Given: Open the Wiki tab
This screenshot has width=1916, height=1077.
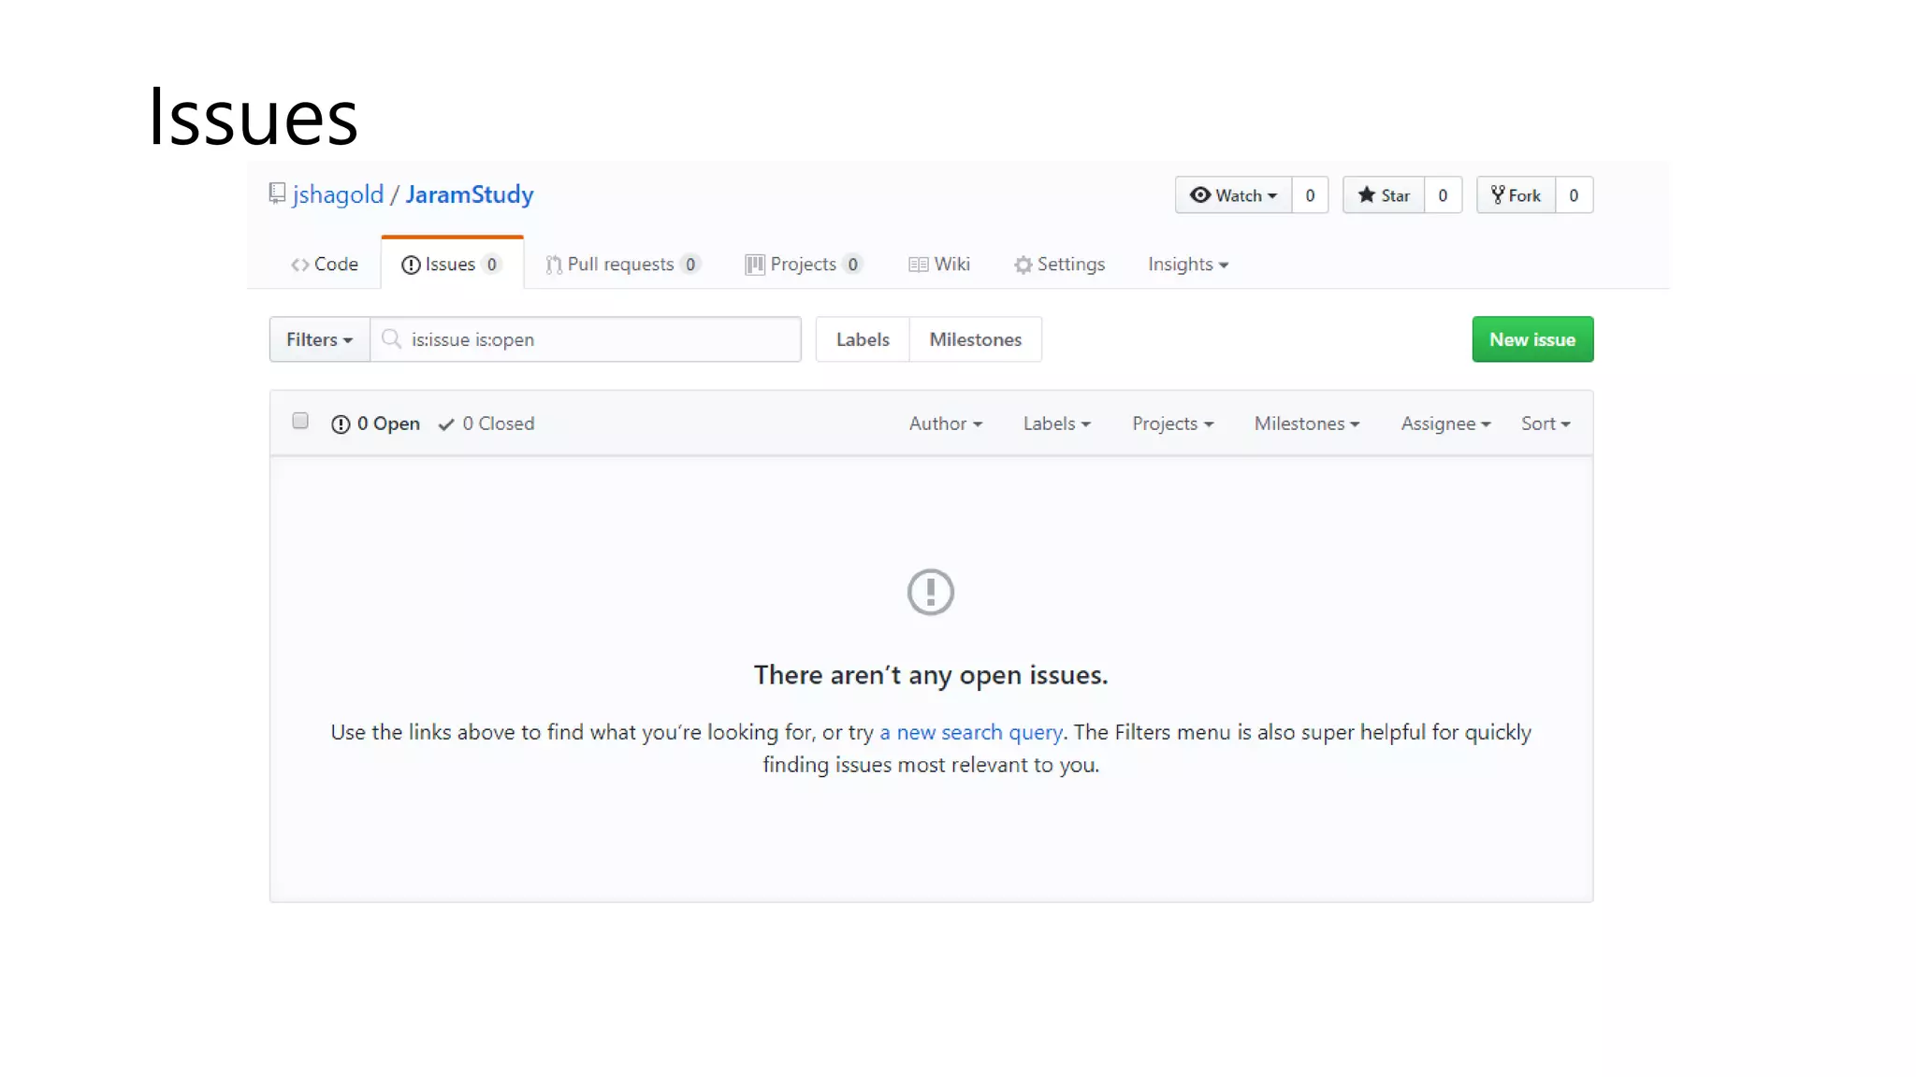Looking at the screenshot, I should (939, 265).
